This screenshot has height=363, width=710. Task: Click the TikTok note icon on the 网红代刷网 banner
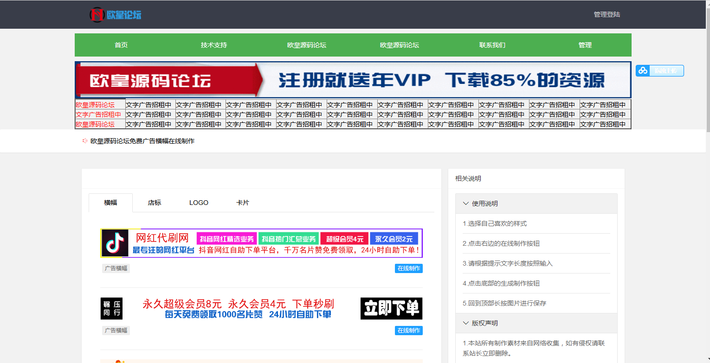tap(115, 243)
